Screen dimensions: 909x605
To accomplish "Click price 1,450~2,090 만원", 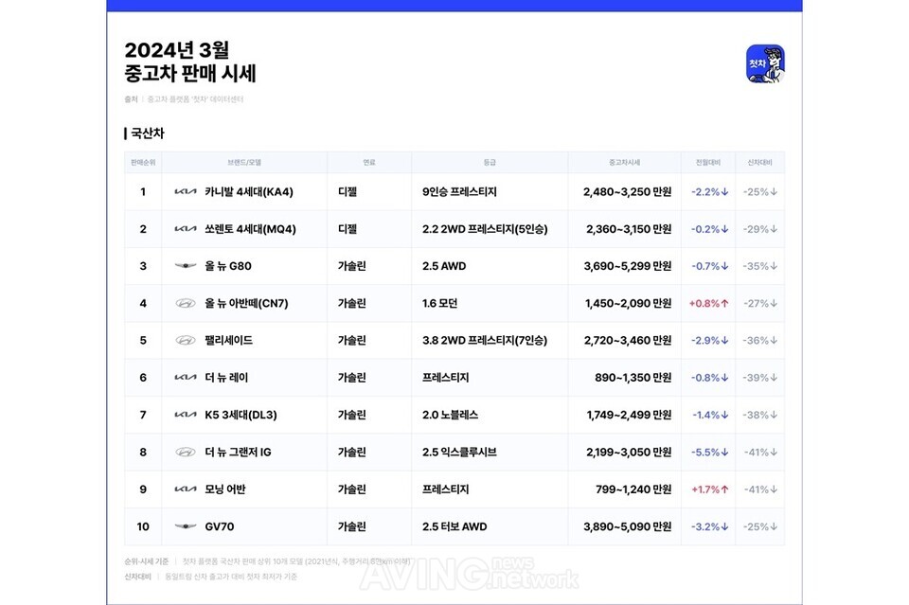I will click(x=629, y=303).
